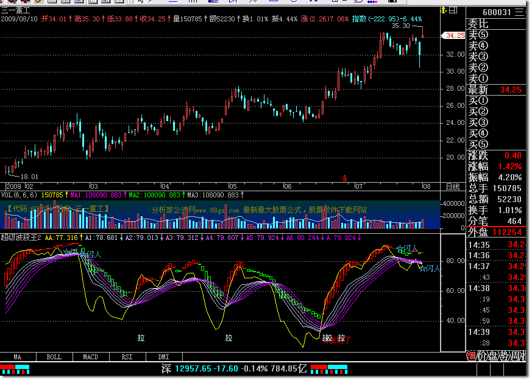Click the 784.85亿 turnover in status bar
Screen dimensions: 532x380
point(289,369)
